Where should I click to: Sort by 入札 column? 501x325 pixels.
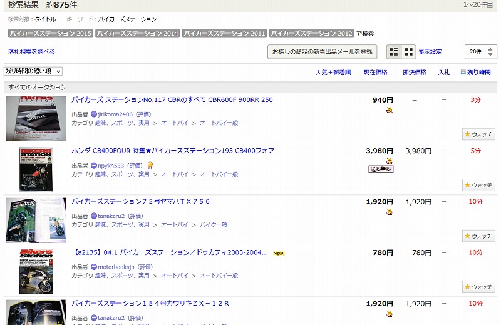coord(444,72)
